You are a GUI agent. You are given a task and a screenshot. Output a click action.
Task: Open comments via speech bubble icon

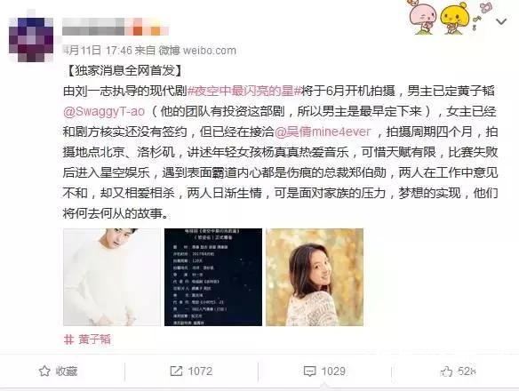coord(310,371)
